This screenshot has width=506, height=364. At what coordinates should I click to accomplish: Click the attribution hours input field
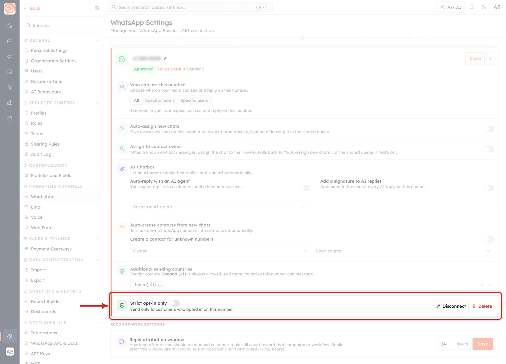pos(455,344)
